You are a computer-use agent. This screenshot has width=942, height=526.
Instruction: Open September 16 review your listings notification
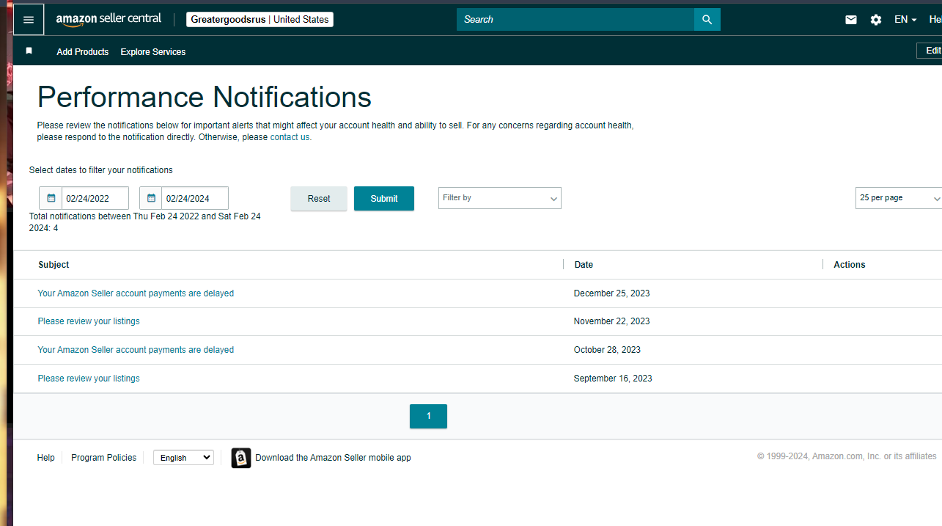click(89, 379)
